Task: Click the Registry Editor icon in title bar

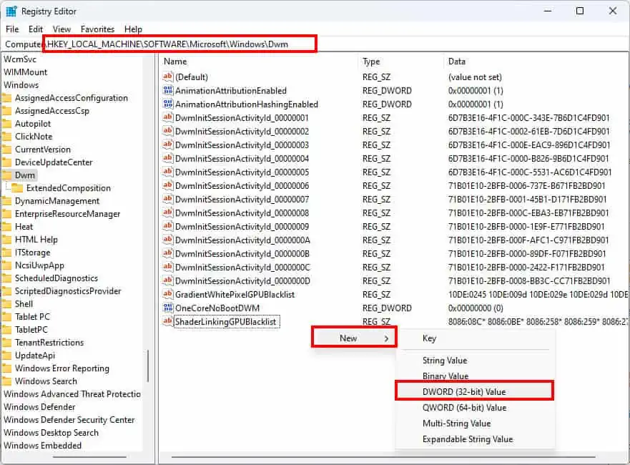Action: tap(10, 11)
